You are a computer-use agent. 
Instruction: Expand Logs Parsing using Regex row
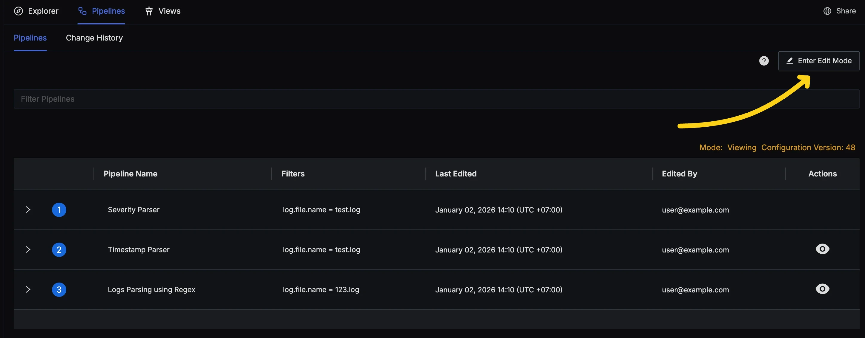click(28, 289)
